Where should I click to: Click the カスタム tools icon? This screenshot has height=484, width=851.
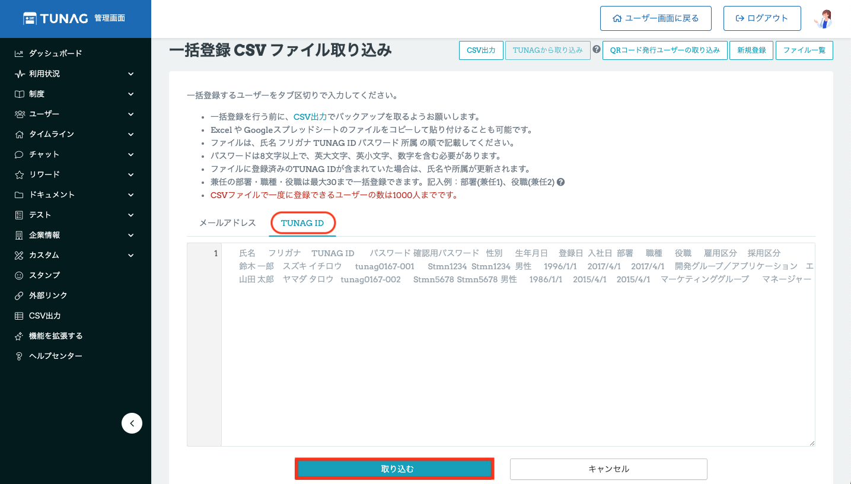[x=19, y=255]
